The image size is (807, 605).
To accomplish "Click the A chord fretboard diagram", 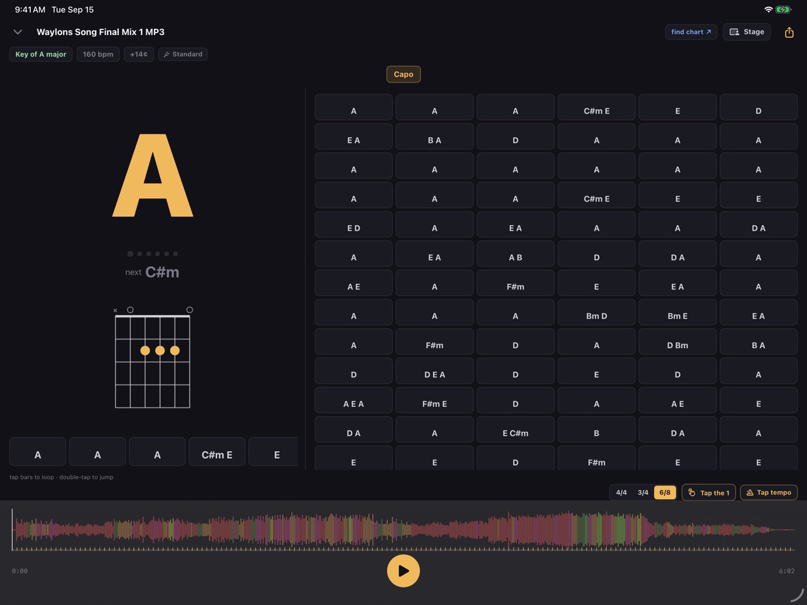I will tap(153, 357).
